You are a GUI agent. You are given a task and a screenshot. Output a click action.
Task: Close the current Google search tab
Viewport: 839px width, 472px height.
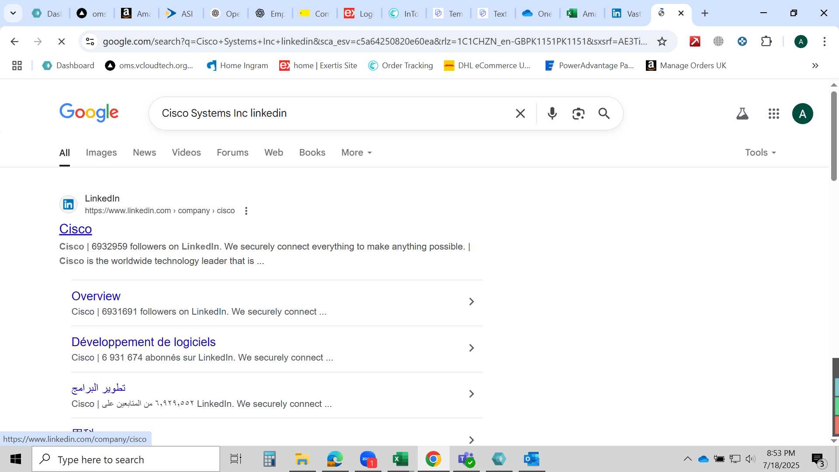681,13
